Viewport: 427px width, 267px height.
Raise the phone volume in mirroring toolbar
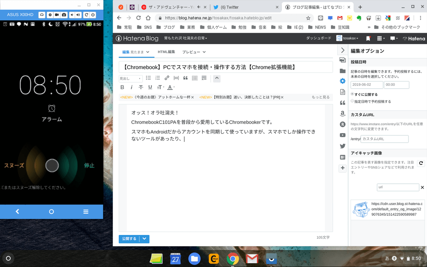[x=78, y=15]
